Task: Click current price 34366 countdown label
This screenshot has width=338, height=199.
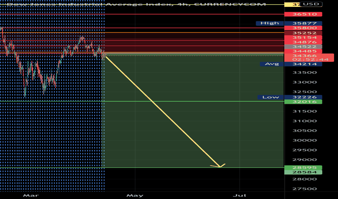Action: point(309,58)
